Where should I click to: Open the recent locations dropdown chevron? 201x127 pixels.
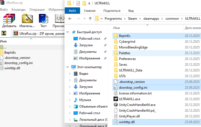(84, 19)
